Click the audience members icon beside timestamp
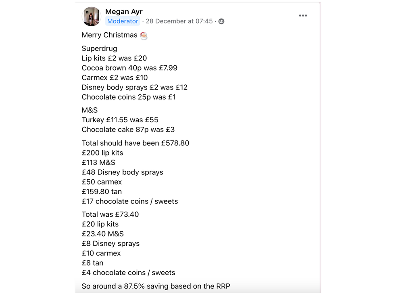 221,21
